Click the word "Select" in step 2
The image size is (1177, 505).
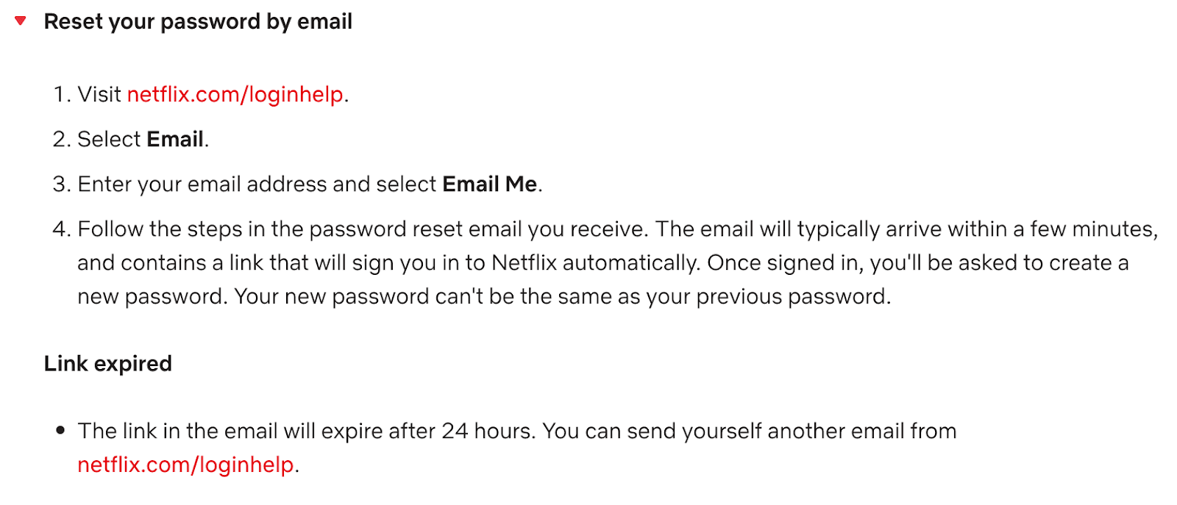109,139
